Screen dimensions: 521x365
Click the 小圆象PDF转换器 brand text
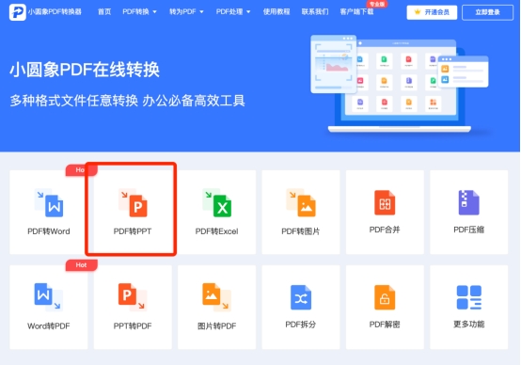coord(55,12)
